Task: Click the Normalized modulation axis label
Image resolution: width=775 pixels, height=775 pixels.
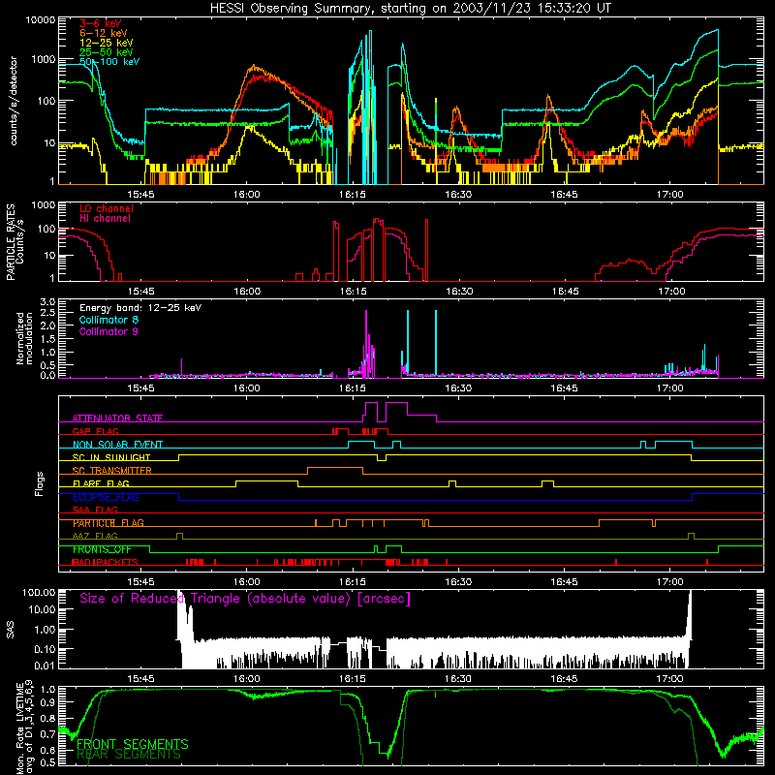Action: pos(24,338)
